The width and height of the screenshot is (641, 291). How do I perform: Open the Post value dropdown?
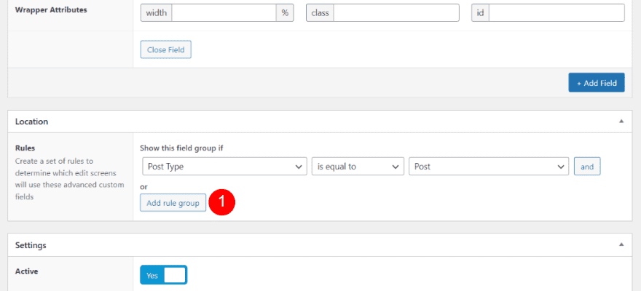(488, 167)
